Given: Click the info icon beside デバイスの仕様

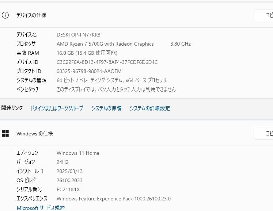Looking at the screenshot, I should click(x=5, y=15).
